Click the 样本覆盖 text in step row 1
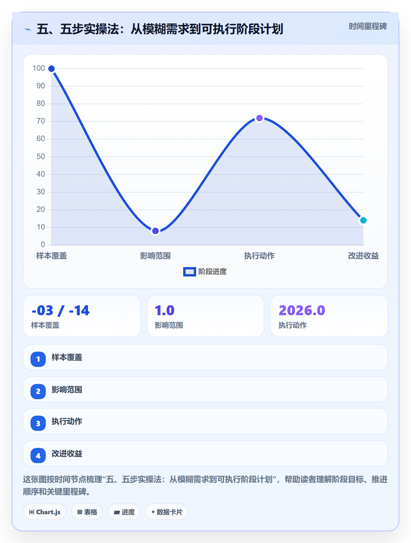Screen dimensions: 411x543 67,357
